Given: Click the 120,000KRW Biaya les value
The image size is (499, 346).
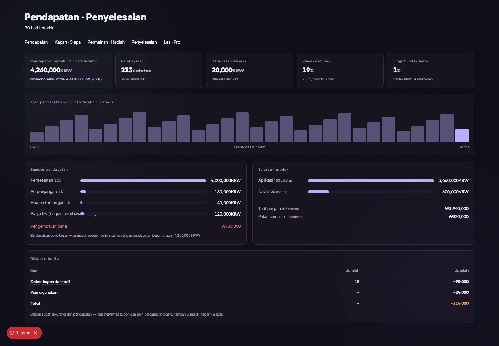Looking at the screenshot, I should 228,214.
